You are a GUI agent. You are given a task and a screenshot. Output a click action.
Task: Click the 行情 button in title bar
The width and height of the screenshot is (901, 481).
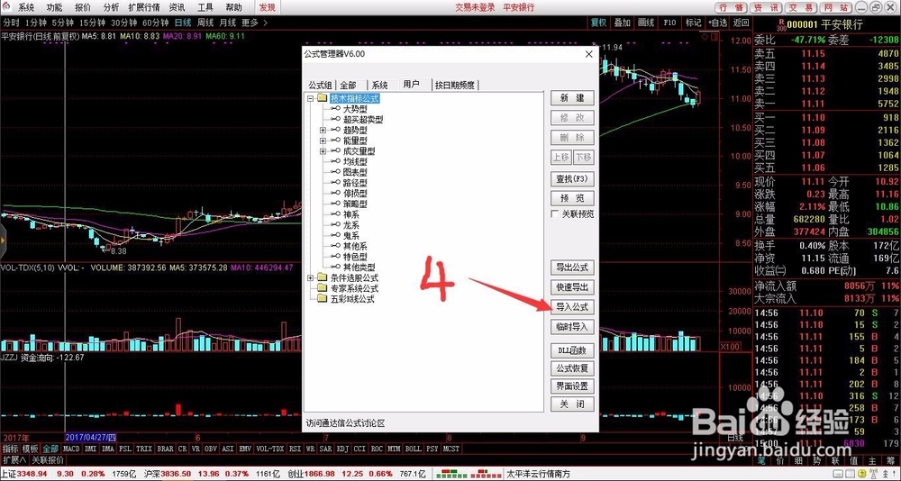pyautogui.click(x=731, y=7)
